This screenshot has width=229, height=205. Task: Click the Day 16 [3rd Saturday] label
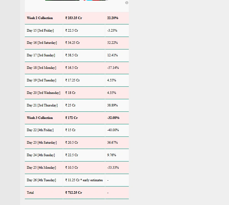tap(42, 43)
